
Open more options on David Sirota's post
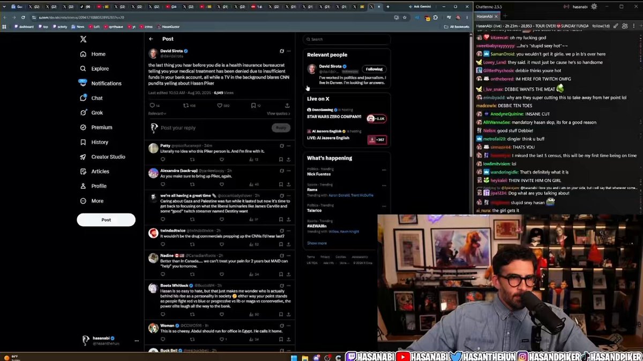tap(289, 51)
